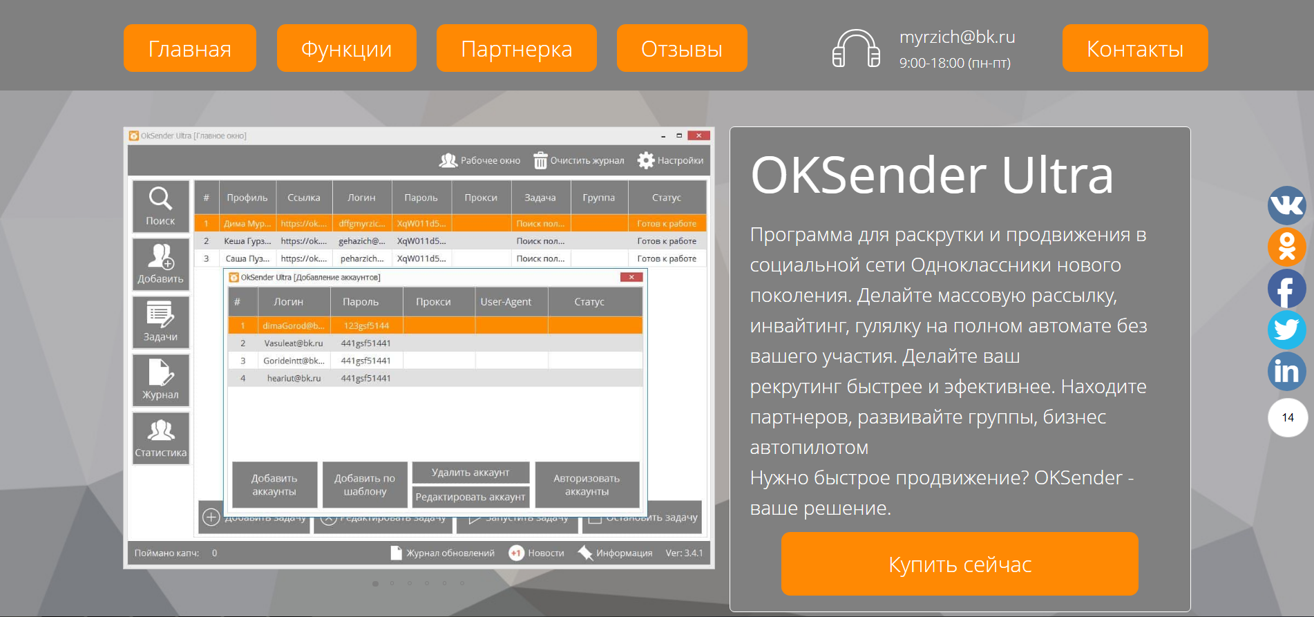Click the Статистика icon in the app sidebar
This screenshot has height=617, width=1314.
(160, 431)
